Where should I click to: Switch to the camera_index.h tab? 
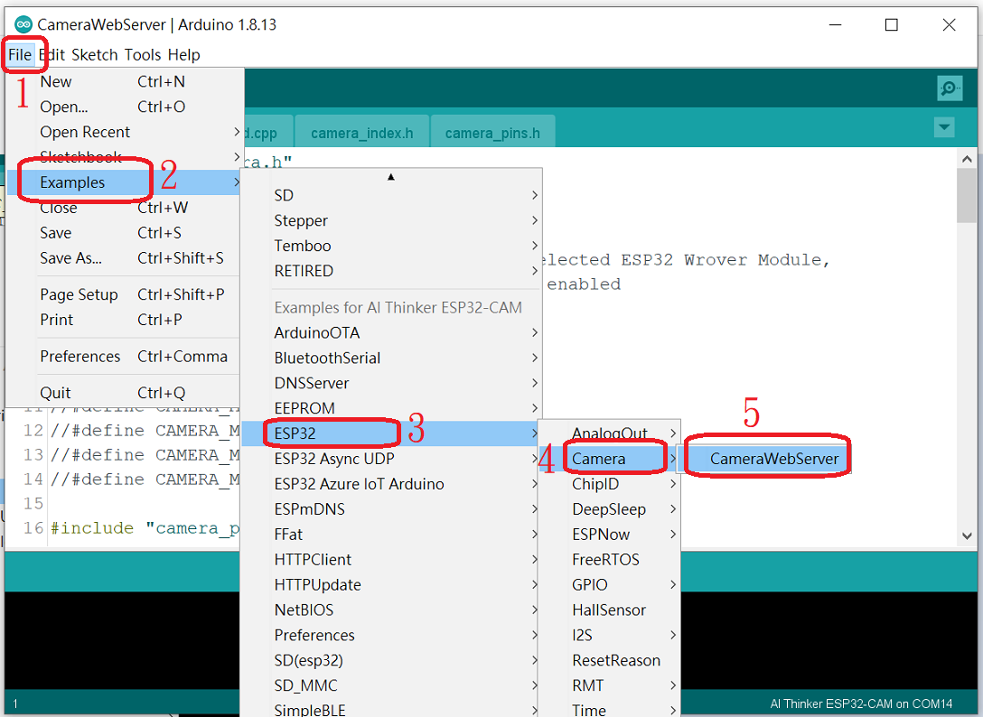tap(361, 132)
